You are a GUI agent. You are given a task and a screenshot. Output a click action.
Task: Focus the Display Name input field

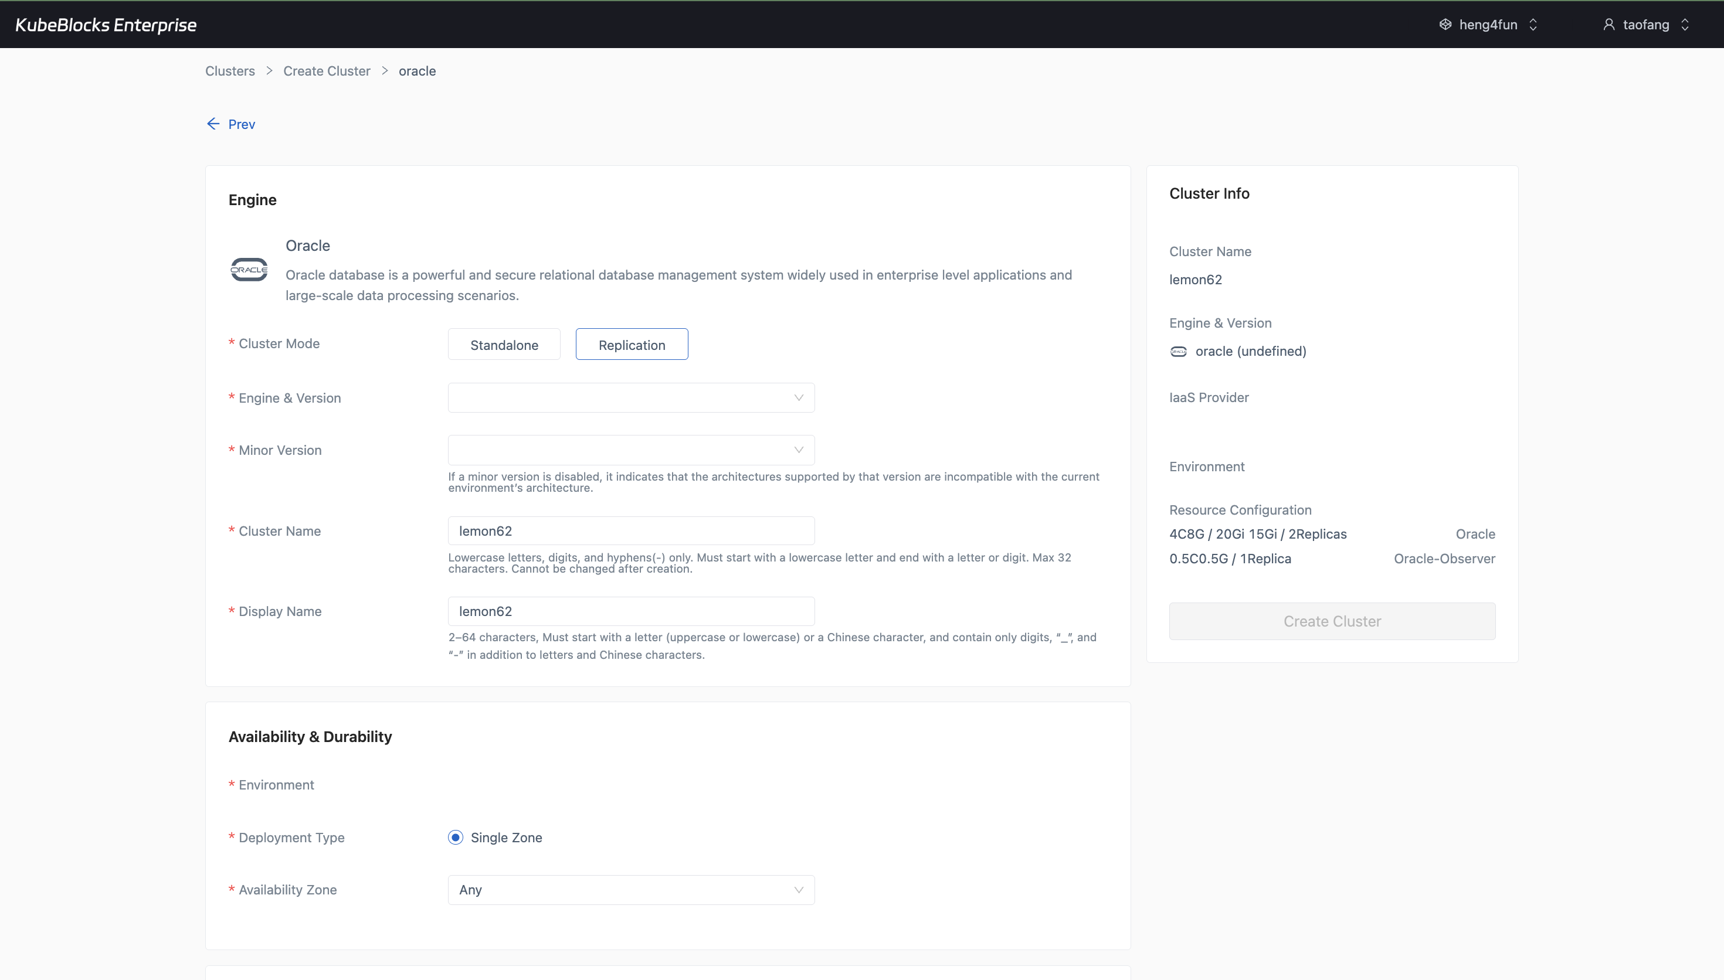point(632,611)
